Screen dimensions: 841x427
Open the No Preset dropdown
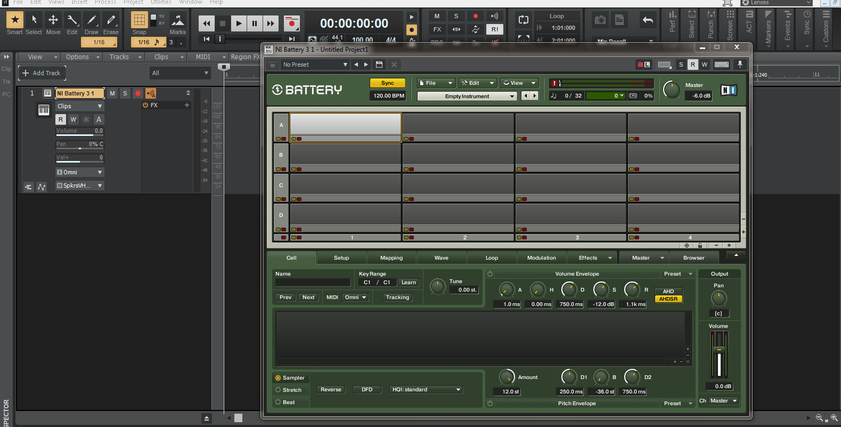point(315,65)
